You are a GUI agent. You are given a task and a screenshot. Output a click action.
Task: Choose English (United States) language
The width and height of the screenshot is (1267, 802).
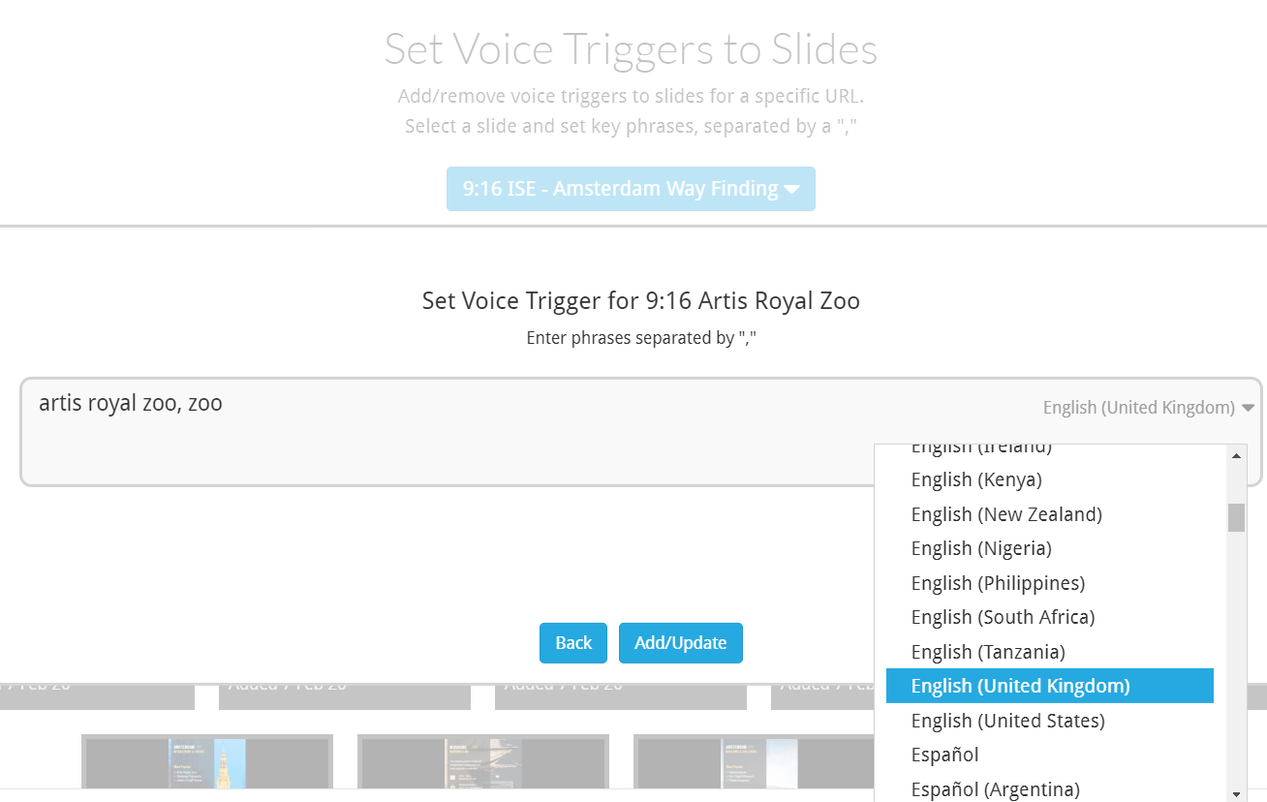coord(1007,721)
